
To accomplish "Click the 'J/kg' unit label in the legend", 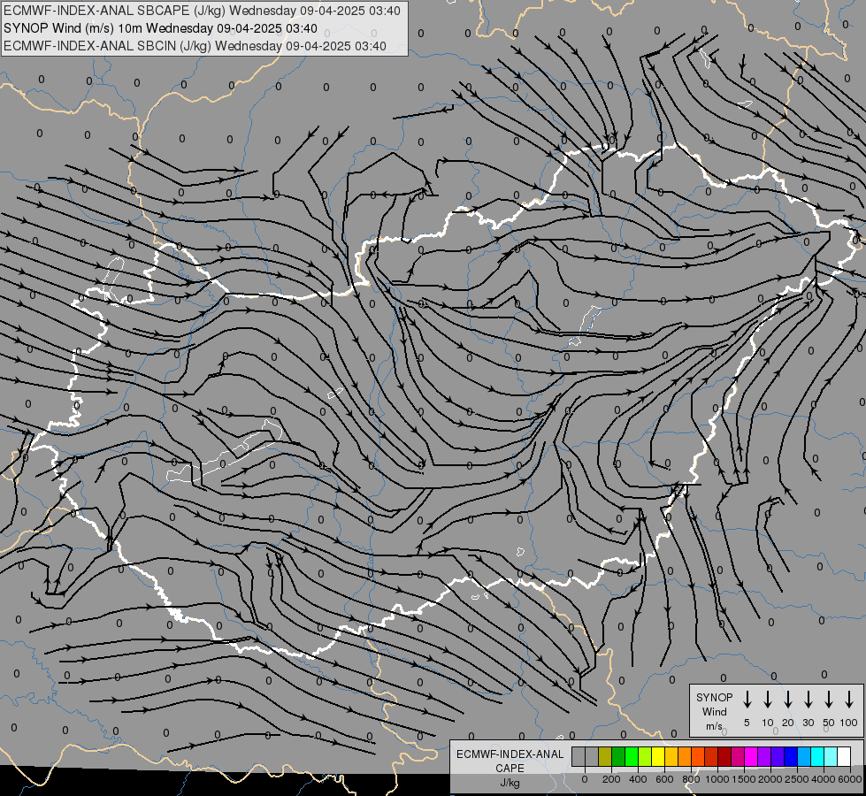I will (510, 783).
